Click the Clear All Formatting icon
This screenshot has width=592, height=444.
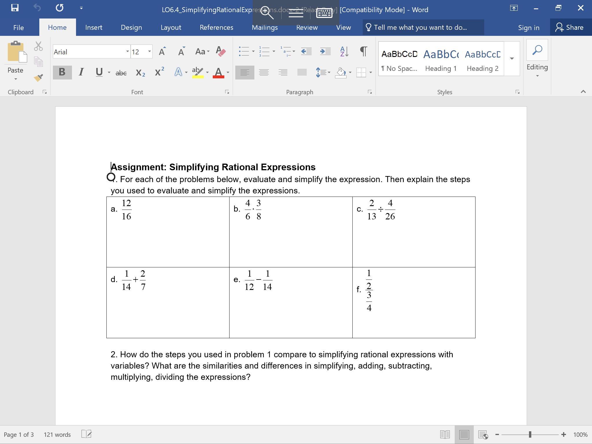click(x=221, y=52)
